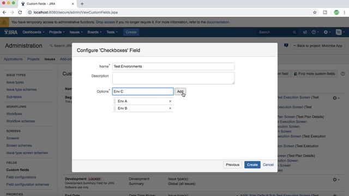Click the Create button in JIRA navbar
The width and height of the screenshot is (349, 196).
pyautogui.click(x=131, y=32)
